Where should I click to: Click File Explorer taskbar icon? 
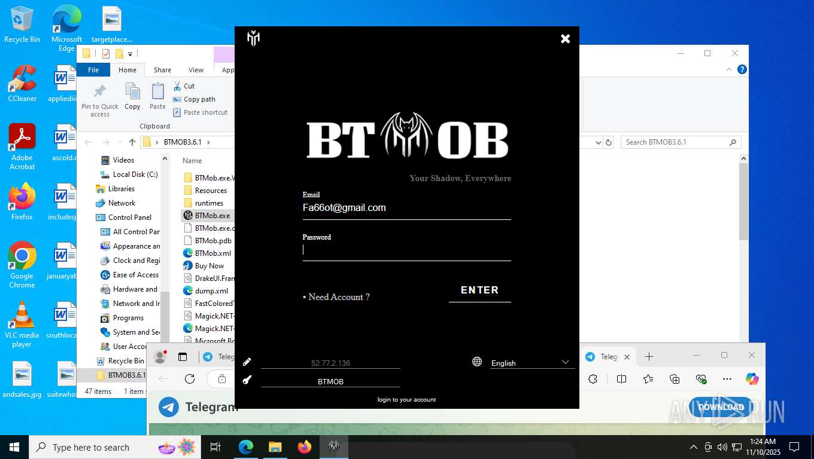[x=275, y=447]
